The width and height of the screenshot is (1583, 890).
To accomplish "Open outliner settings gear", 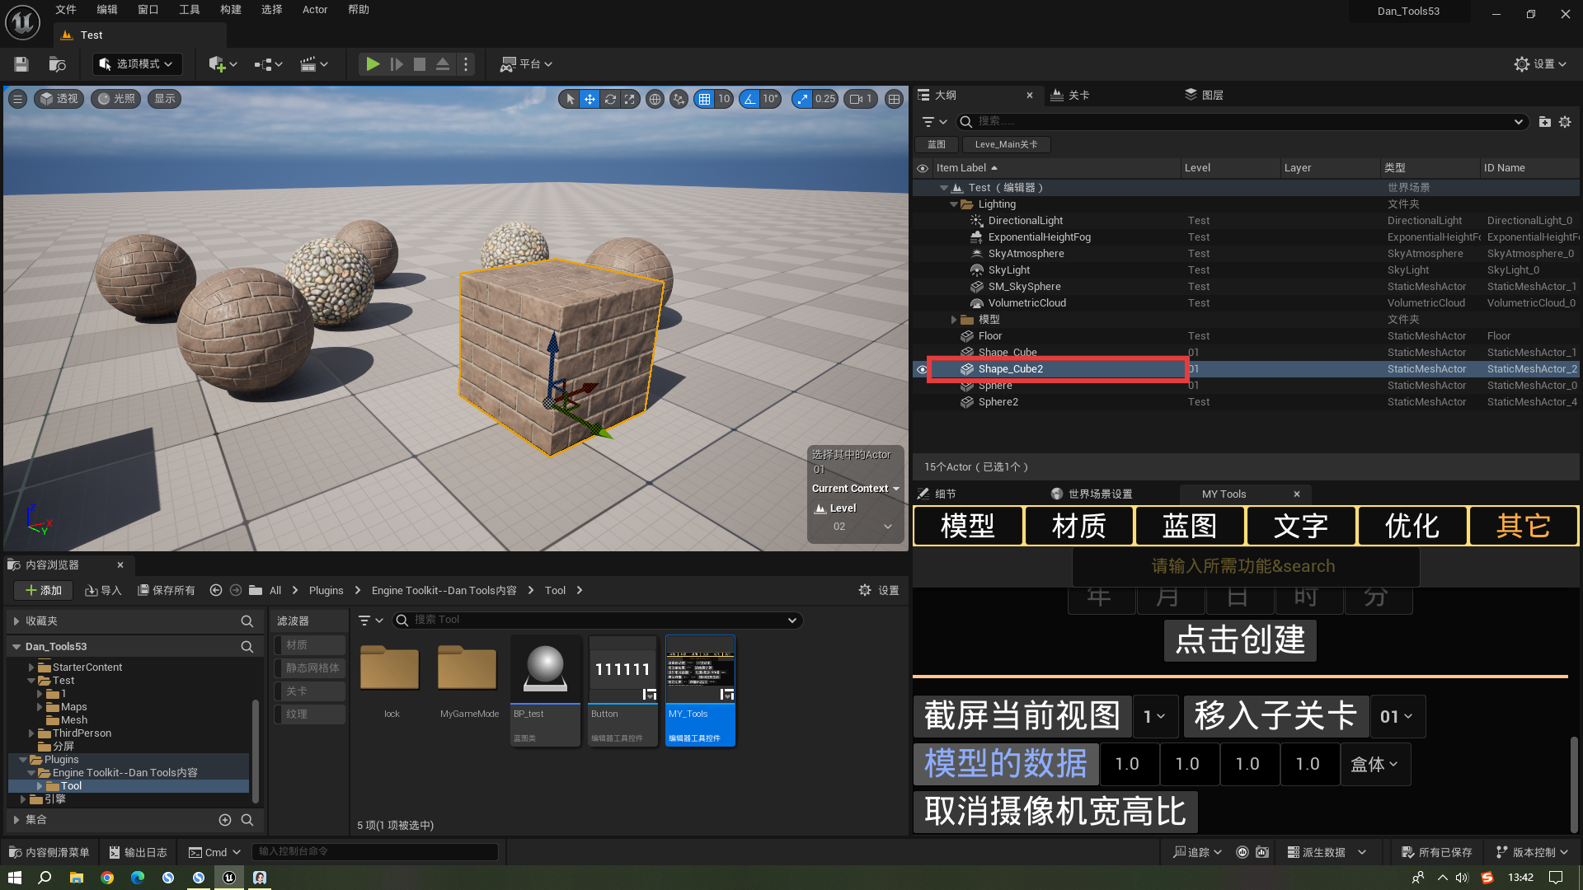I will (x=1565, y=122).
